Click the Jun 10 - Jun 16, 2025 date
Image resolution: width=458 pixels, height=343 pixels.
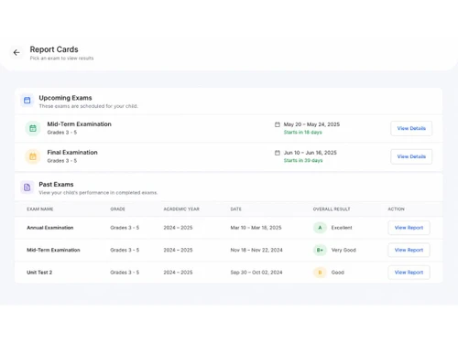pos(311,153)
